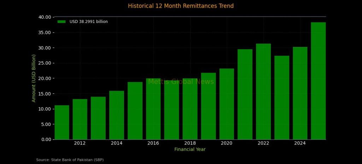Image resolution: width=362 pixels, height=164 pixels.
Task: Click the bar for financial year 2020
Action: pyautogui.click(x=227, y=104)
